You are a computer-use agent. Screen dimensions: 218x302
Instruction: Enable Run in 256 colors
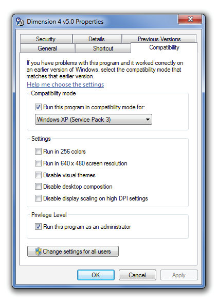coord(38,152)
